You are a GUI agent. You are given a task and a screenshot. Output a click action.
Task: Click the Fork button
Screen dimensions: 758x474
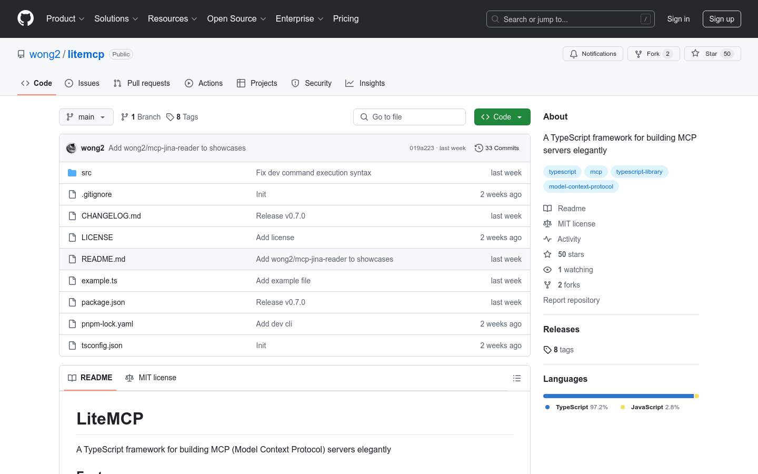[x=654, y=54]
